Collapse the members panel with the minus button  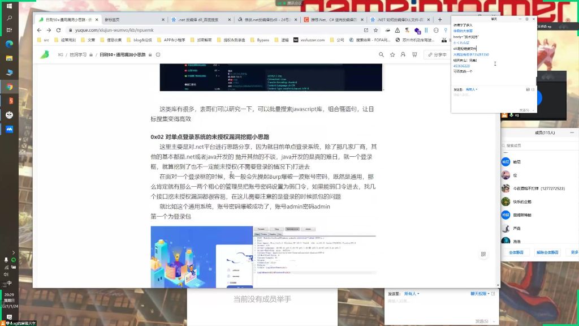coord(572,132)
